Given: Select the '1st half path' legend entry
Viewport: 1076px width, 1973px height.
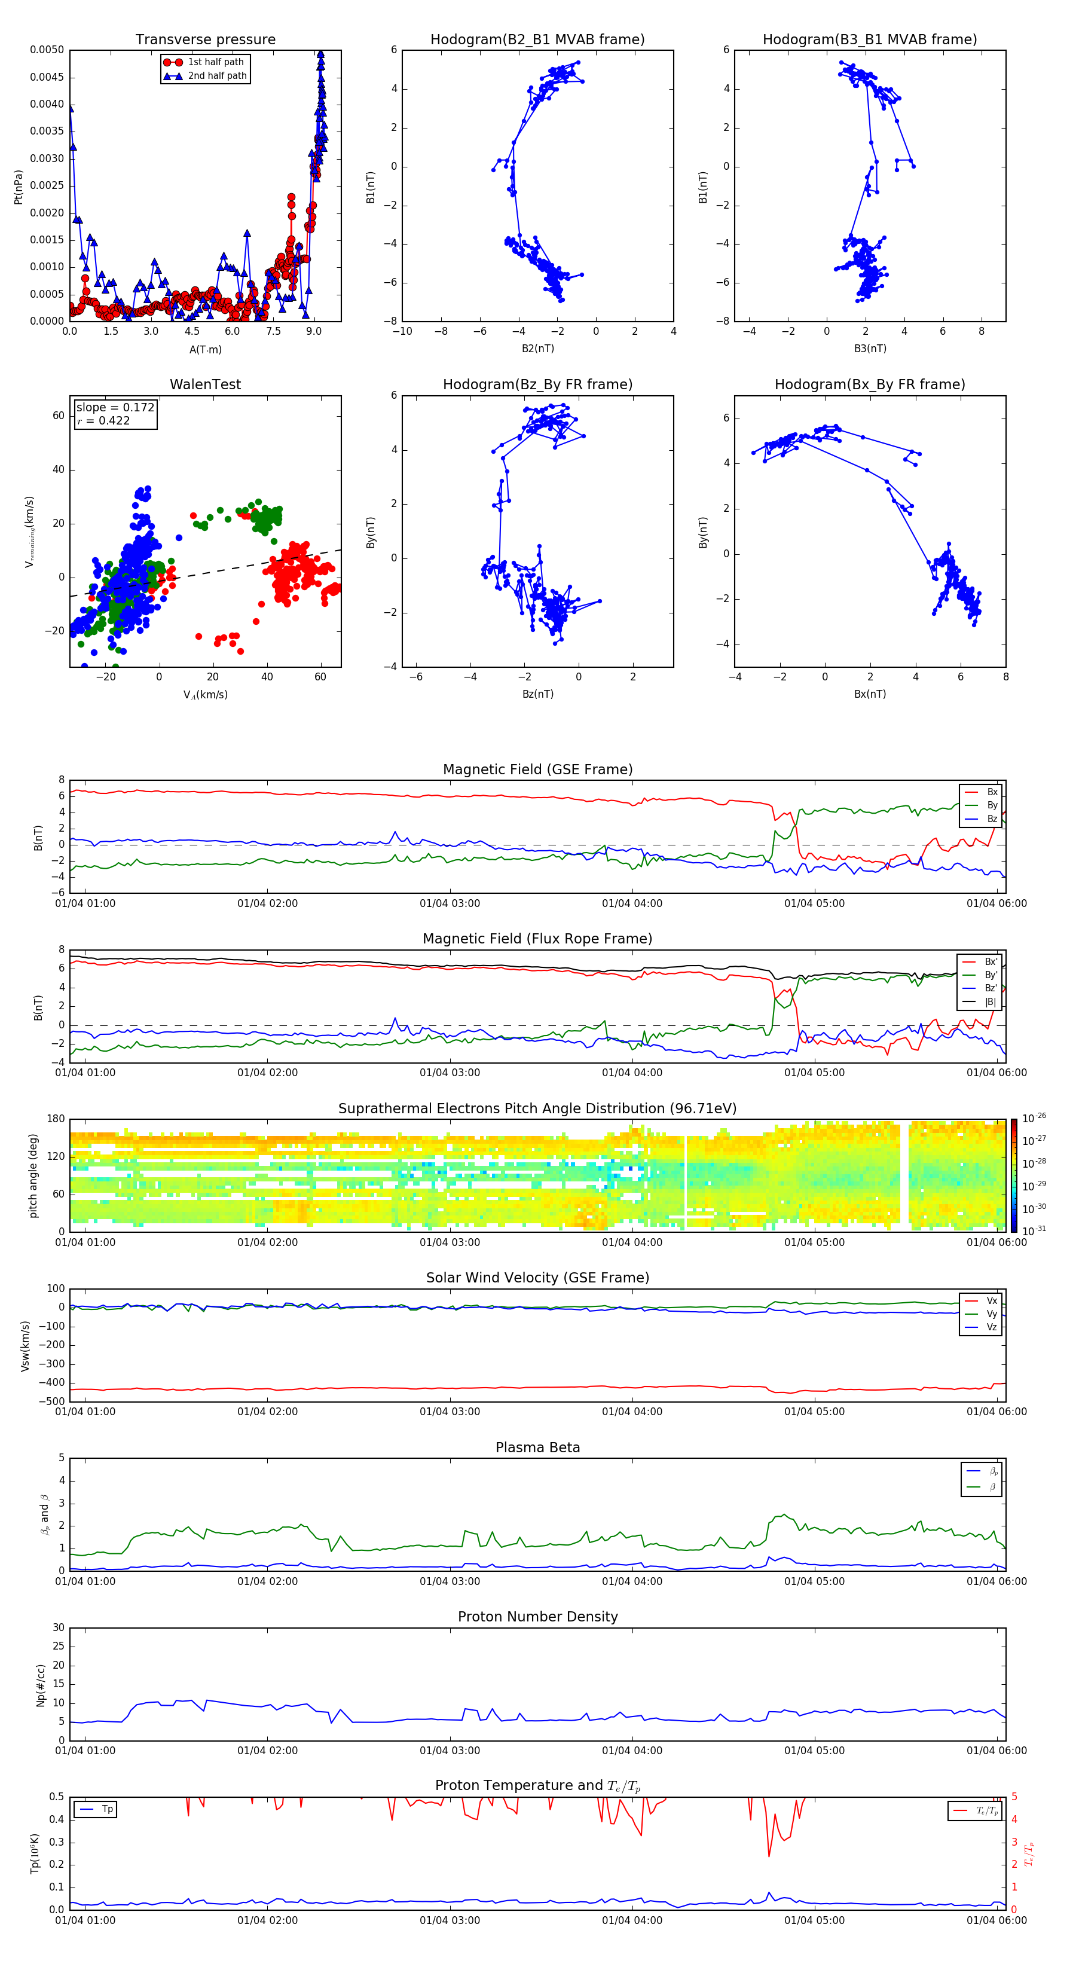Looking at the screenshot, I should [x=204, y=62].
